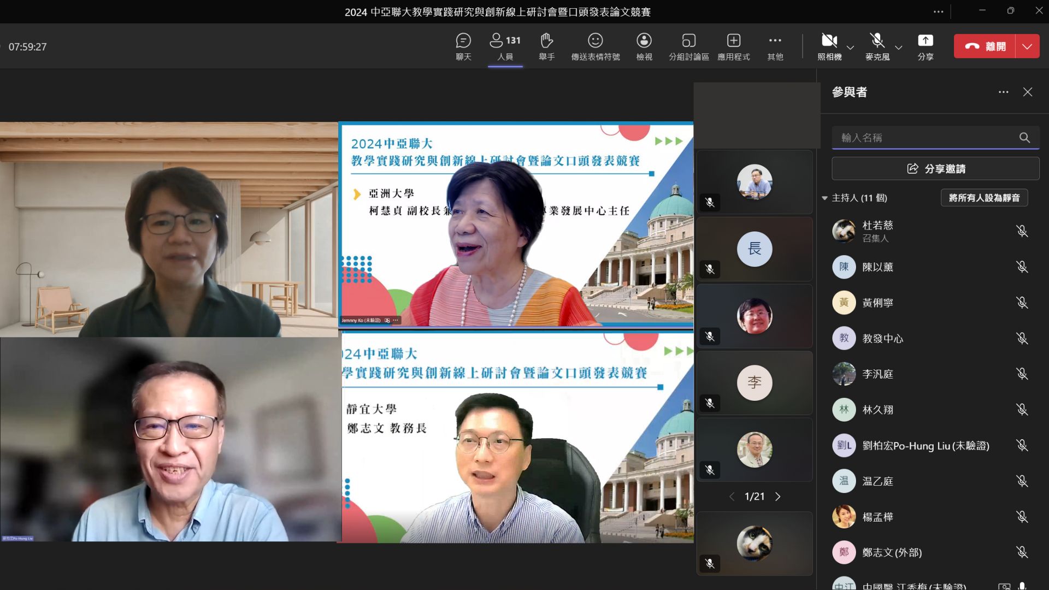Image resolution: width=1049 pixels, height=590 pixels.
Task: Expand microphone options dropdown arrow
Action: click(x=898, y=48)
